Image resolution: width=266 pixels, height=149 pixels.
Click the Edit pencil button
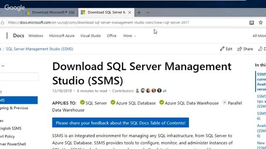(226, 49)
